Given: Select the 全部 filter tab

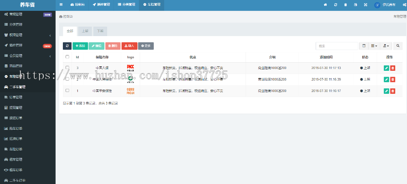Looking at the screenshot, I should [x=70, y=31].
